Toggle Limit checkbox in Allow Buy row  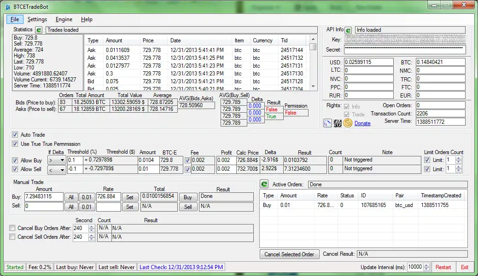pyautogui.click(x=427, y=160)
